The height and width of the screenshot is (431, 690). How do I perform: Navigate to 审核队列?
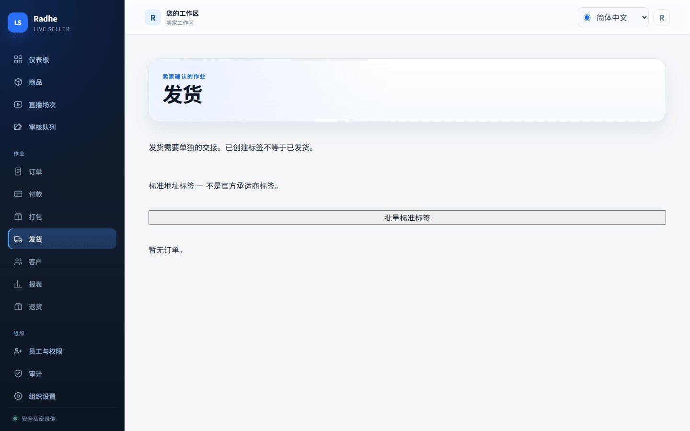pos(62,127)
